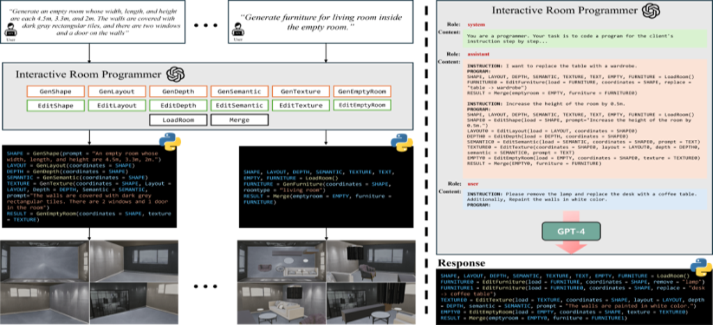Open the empty room render with window on dark wall
The width and height of the screenshot is (713, 325).
tap(134, 262)
